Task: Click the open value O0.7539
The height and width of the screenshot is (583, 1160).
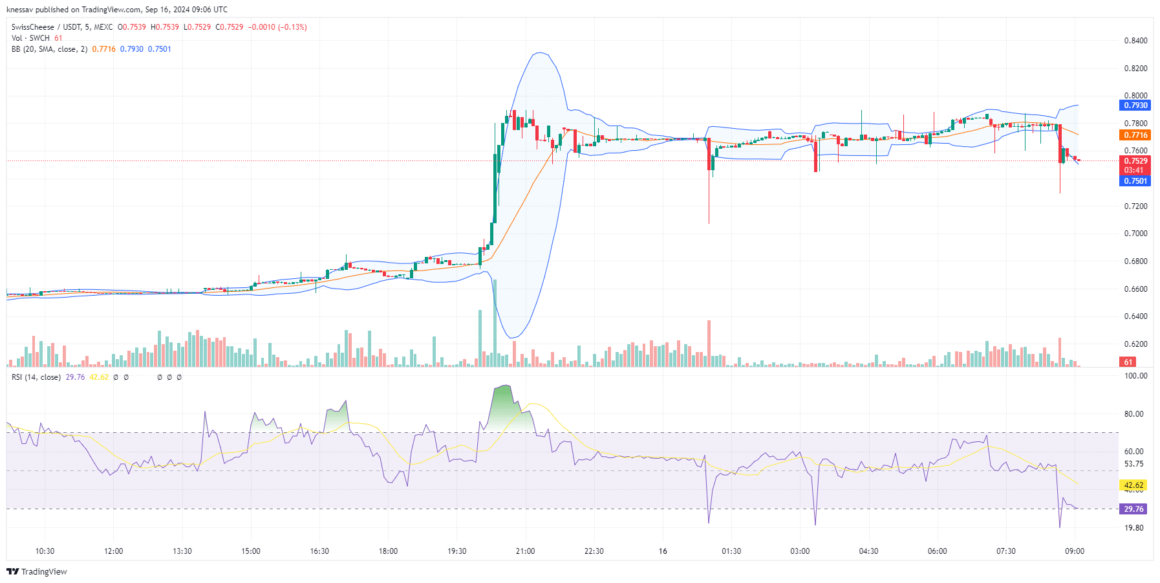Action: (x=132, y=27)
